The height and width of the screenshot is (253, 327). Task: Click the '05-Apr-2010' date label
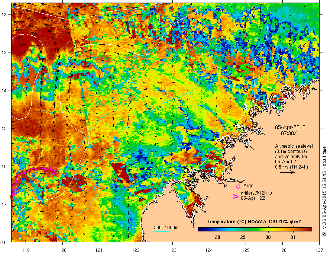290,127
